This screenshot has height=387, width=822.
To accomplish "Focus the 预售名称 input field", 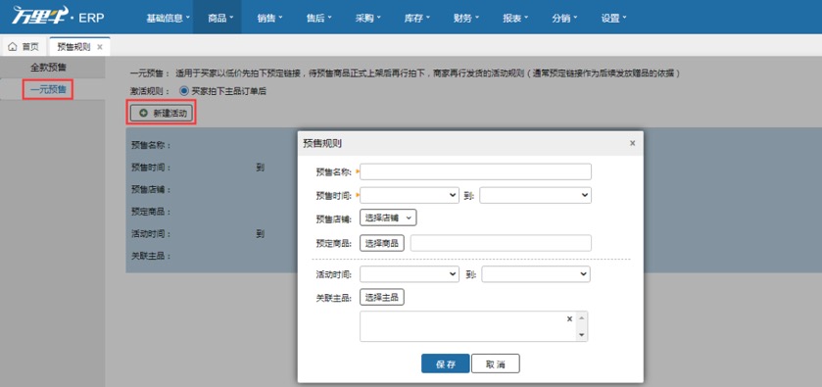I will click(x=475, y=171).
